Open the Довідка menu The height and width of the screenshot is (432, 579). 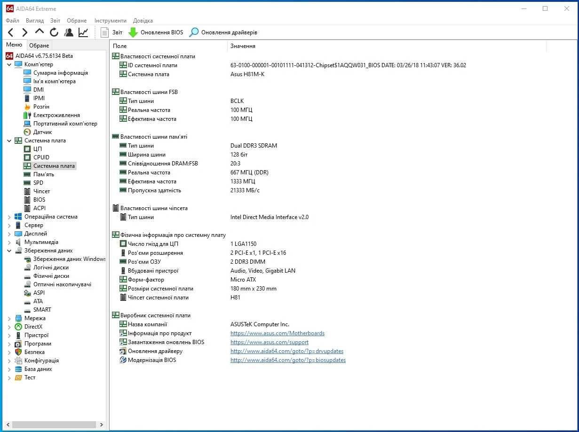click(x=143, y=21)
